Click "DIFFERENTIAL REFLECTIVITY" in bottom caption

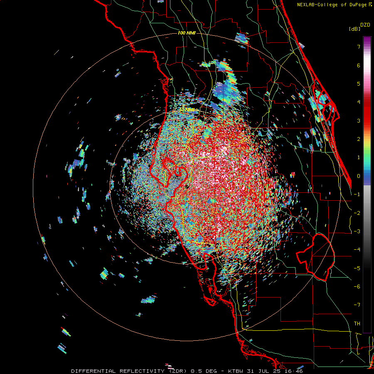(x=118, y=371)
